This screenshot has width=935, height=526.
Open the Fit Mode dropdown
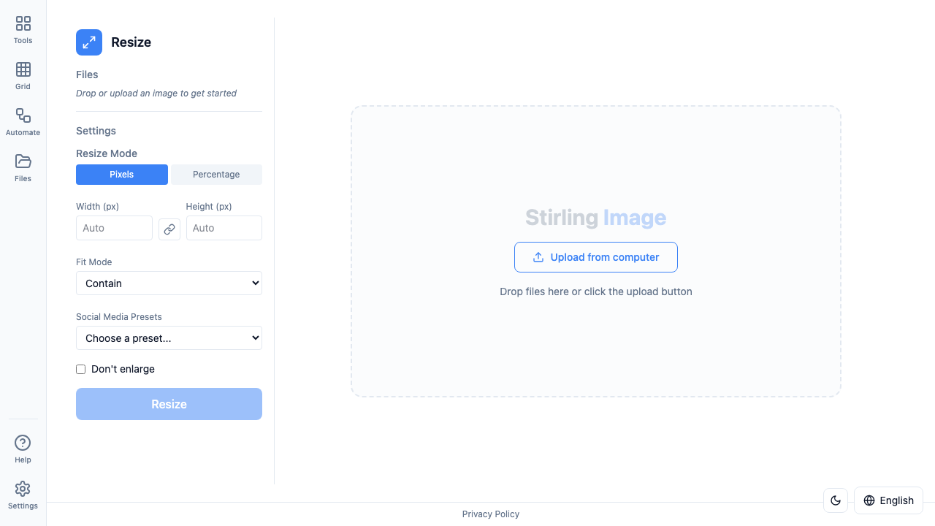(x=169, y=283)
